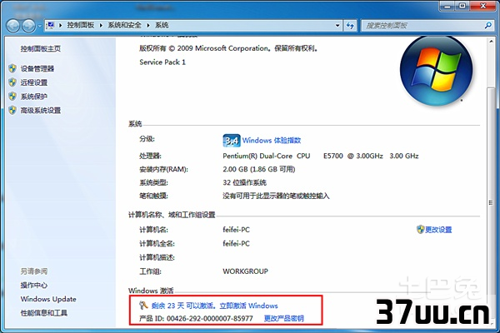Screen dimensions: 500x333
Task: Click the control panel icon in address bar
Action: coord(51,25)
